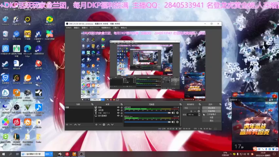The image size is (279, 157).
Task: Toggle lock on the browser source
Action: pos(121,110)
